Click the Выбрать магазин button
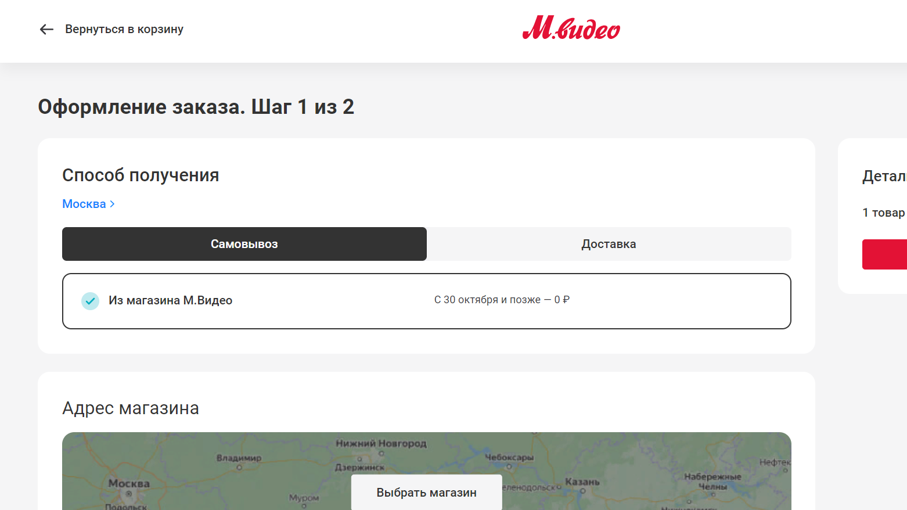The height and width of the screenshot is (510, 907). click(x=427, y=493)
